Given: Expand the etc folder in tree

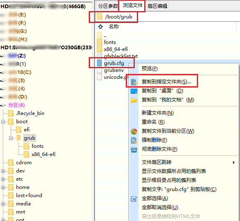Looking at the screenshot, I should click(x=3, y=179).
